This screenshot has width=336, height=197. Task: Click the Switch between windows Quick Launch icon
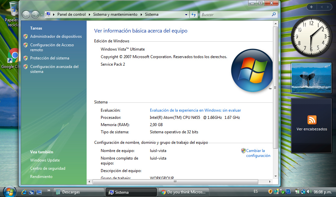pos(31,192)
